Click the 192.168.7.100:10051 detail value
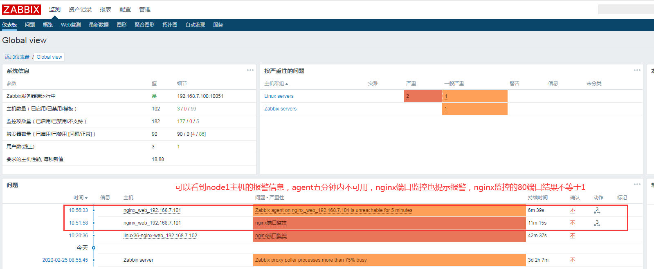 point(200,96)
